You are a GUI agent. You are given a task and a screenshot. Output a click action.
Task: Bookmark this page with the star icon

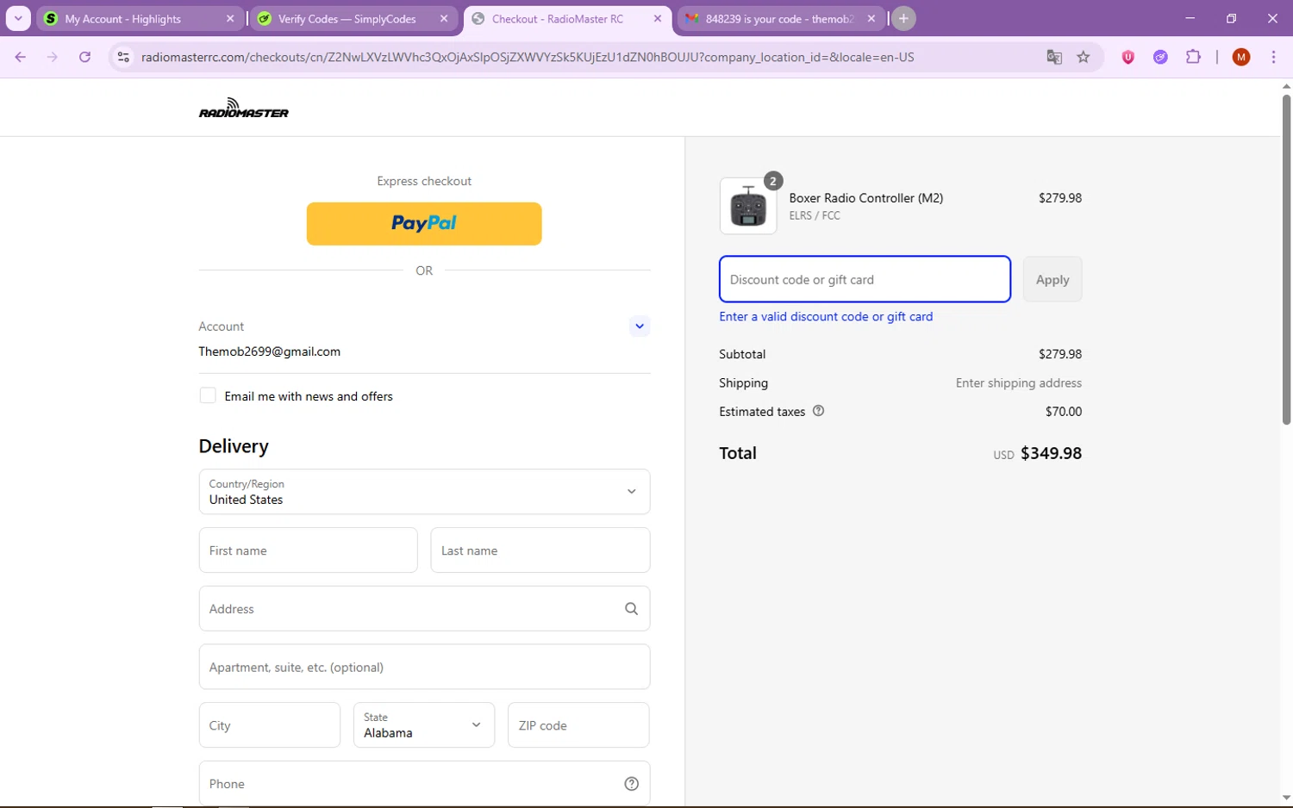(x=1084, y=57)
